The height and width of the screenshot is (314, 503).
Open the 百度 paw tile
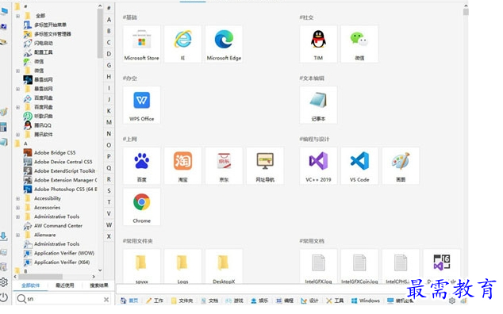pos(141,166)
